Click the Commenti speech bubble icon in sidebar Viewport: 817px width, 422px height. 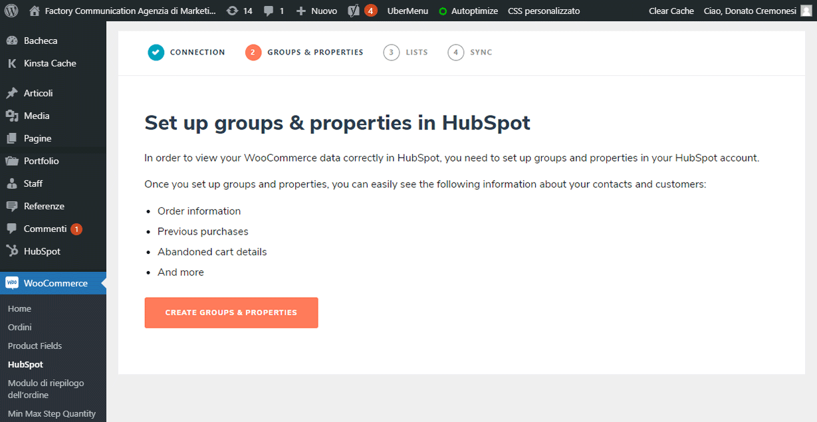click(x=12, y=229)
